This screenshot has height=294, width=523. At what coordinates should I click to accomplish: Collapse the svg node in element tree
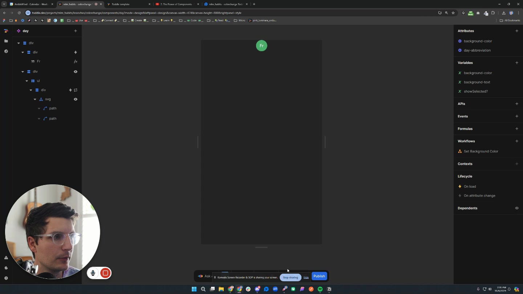(35, 99)
